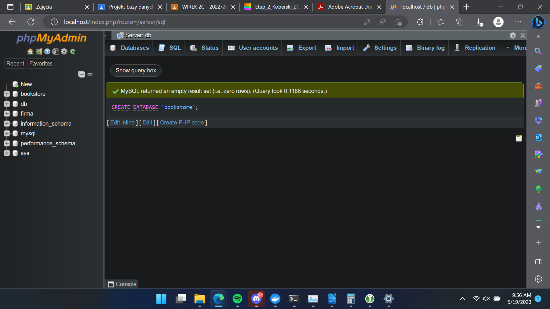This screenshot has height=309, width=550.
Task: Go back in browser
Action: click(x=12, y=22)
